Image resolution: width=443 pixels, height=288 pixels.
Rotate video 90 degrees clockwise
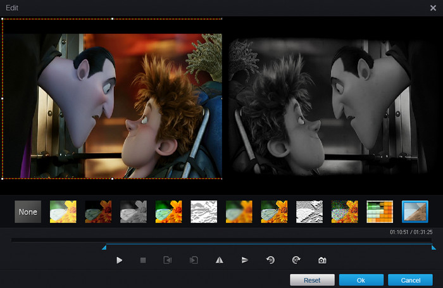click(x=296, y=260)
